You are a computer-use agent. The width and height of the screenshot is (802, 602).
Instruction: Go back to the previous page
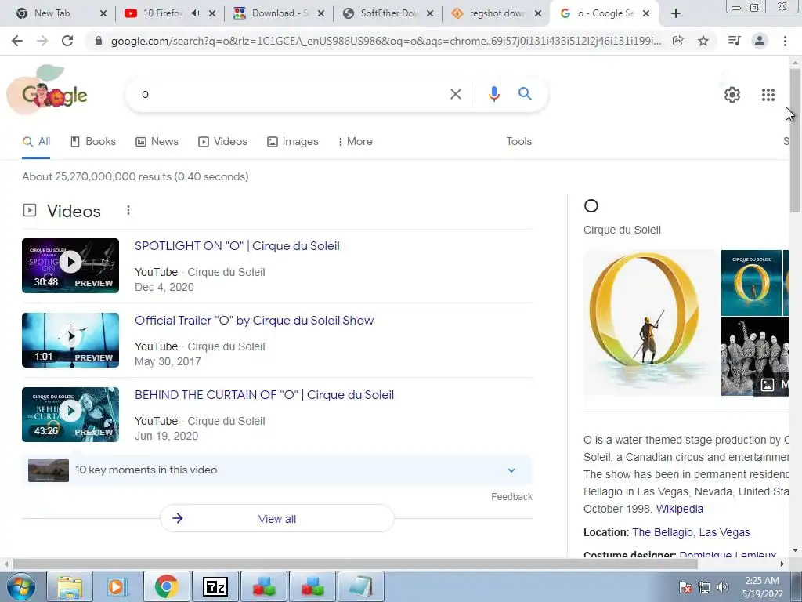coord(17,41)
